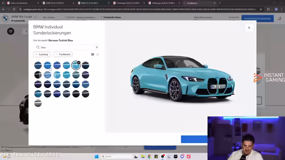Choose the grey swatch in the last row
285x160 pixels.
pos(38,103)
